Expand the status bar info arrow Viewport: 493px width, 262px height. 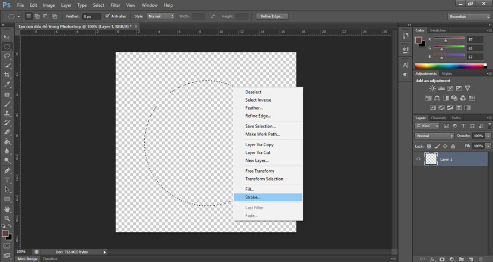(105, 252)
